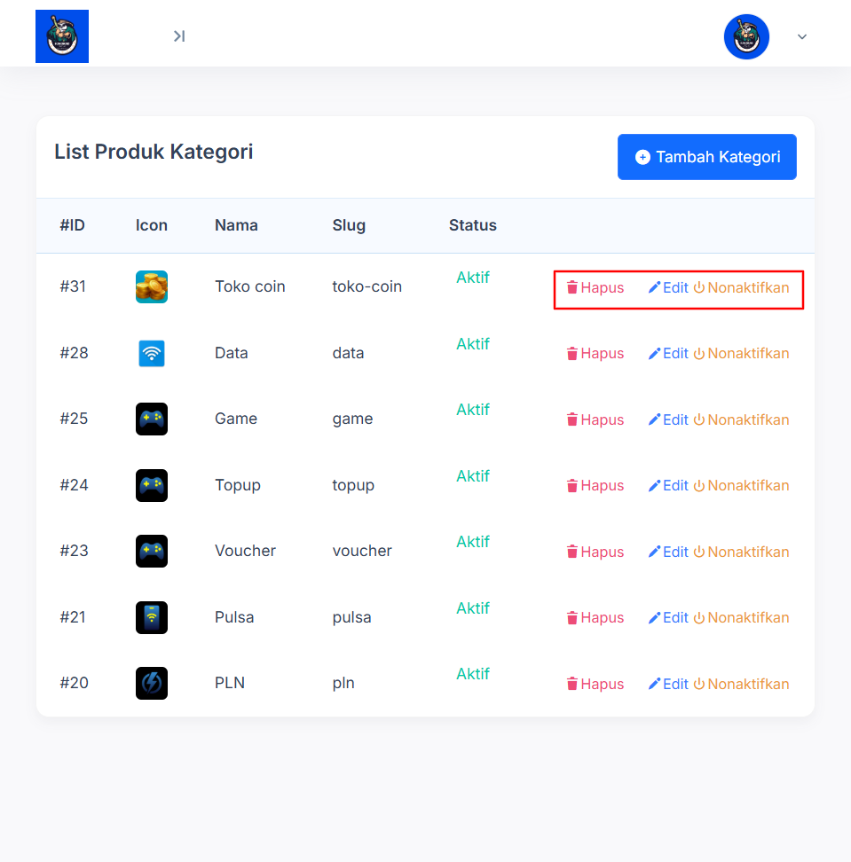Edit the Toko coin category
This screenshot has width=851, height=862.
[x=668, y=287]
